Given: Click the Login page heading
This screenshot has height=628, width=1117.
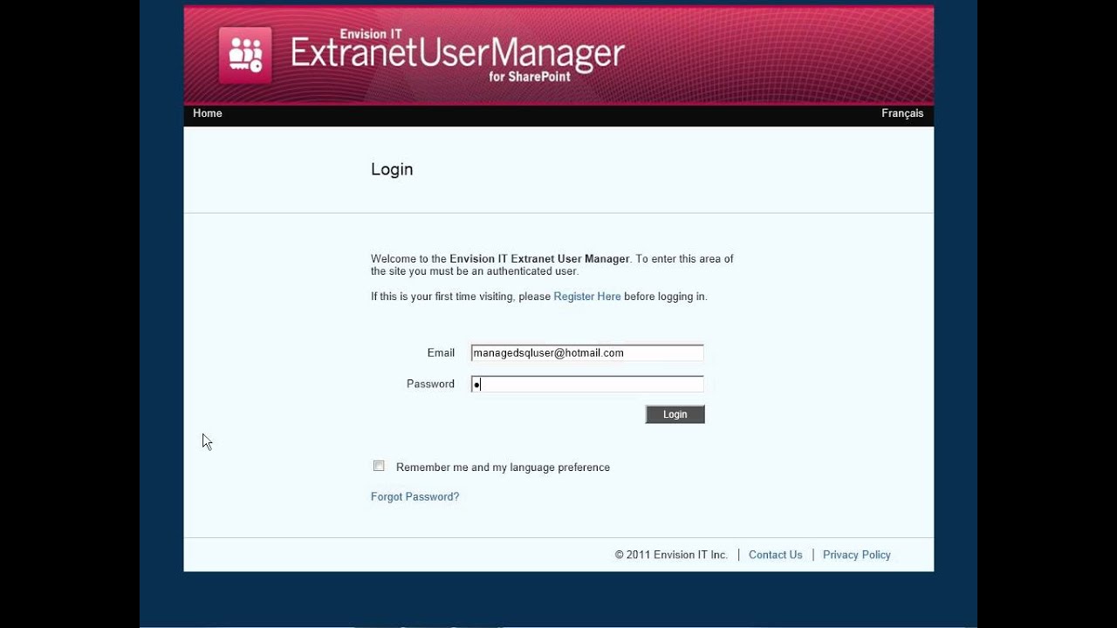Looking at the screenshot, I should tap(392, 169).
